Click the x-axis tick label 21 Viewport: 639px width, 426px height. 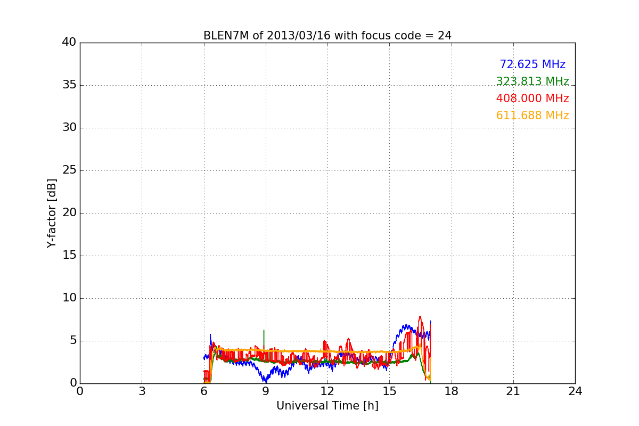(513, 391)
